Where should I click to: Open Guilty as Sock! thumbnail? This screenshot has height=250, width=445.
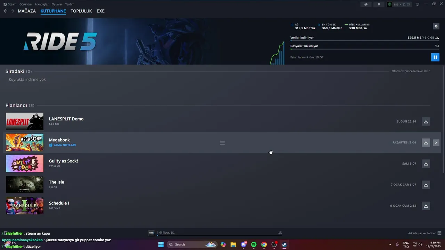(25, 164)
